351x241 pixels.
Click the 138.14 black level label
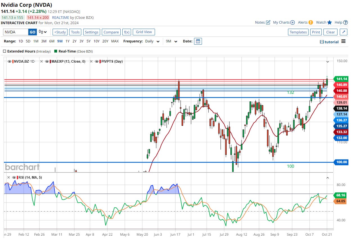pyautogui.click(x=341, y=108)
